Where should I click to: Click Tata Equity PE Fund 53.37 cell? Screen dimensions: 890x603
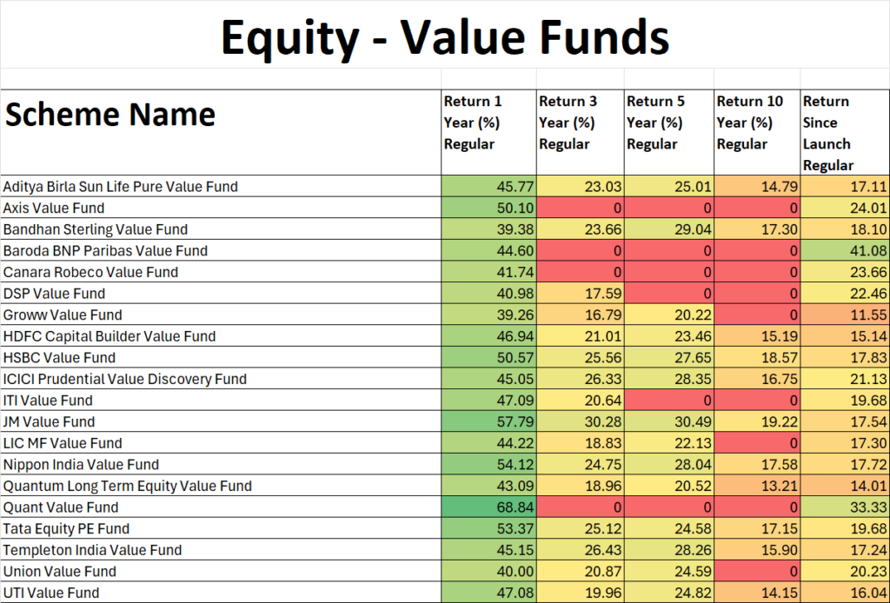(x=488, y=528)
